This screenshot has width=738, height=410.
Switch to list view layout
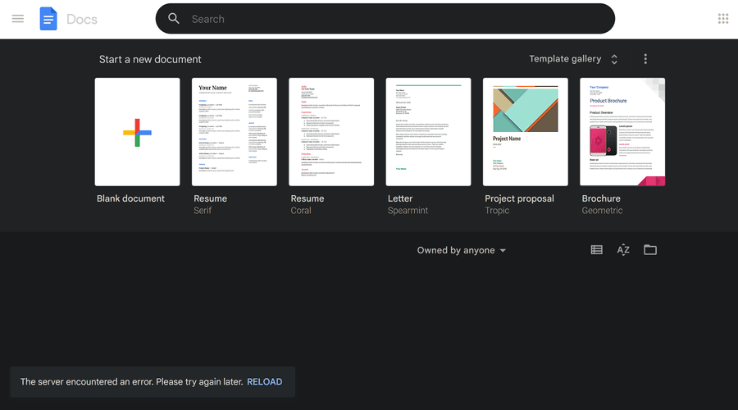[x=597, y=250]
